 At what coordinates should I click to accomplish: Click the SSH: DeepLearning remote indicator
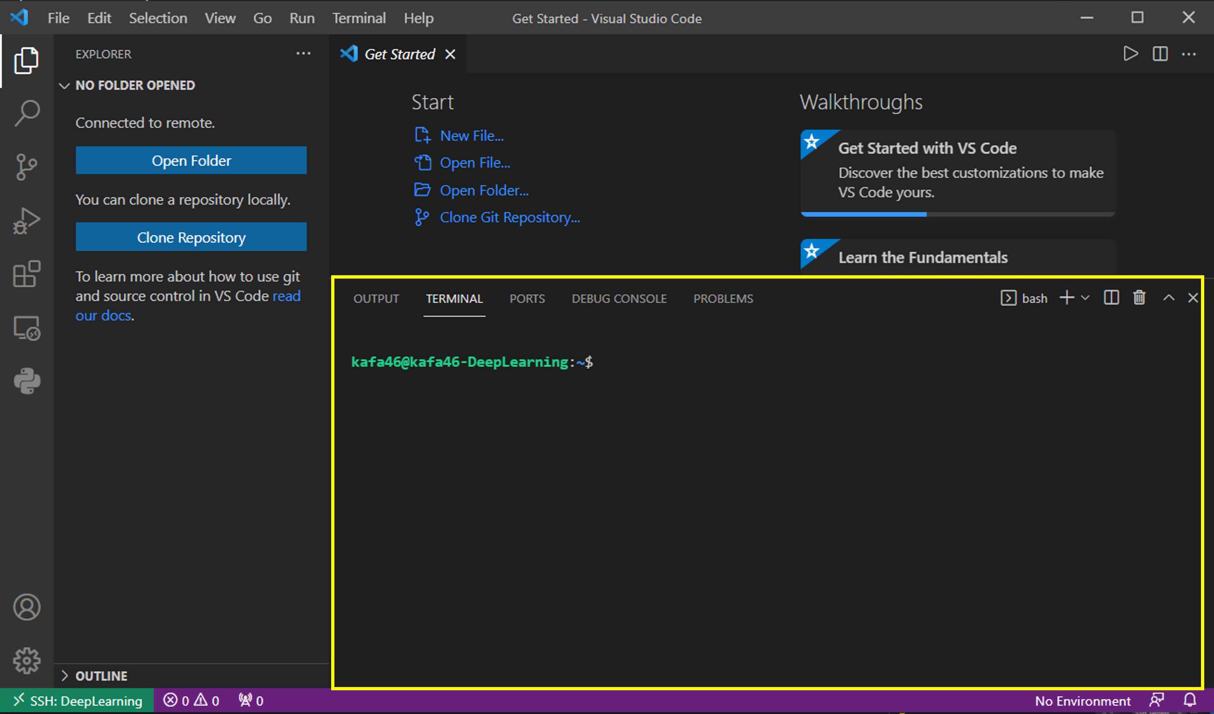pos(77,701)
